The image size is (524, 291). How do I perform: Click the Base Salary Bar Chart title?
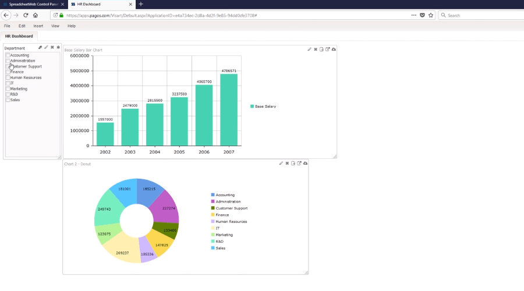click(83, 50)
